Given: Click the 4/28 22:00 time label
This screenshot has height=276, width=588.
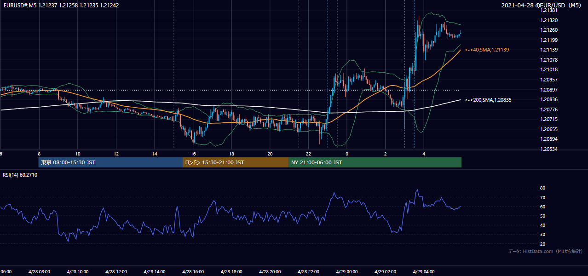Looking at the screenshot, I should (x=308, y=272).
